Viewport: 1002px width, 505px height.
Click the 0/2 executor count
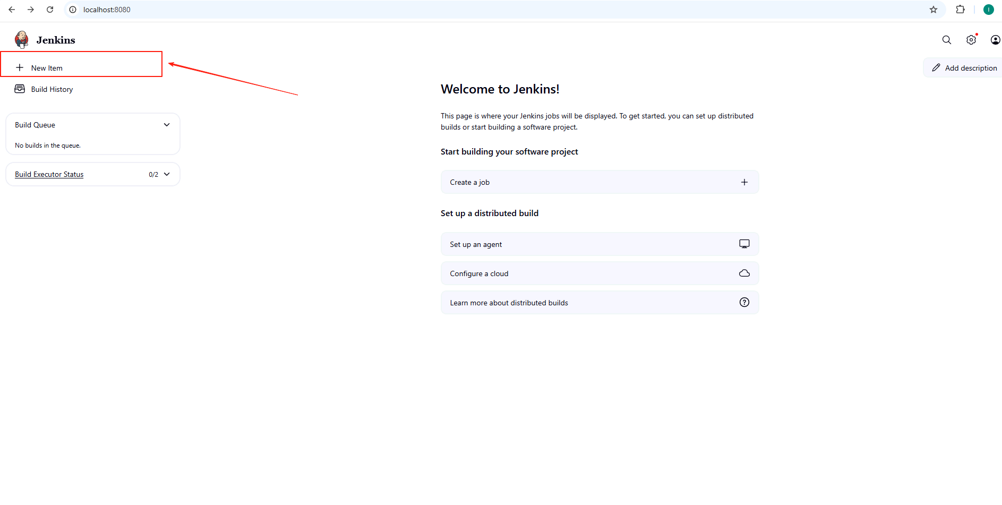(153, 174)
